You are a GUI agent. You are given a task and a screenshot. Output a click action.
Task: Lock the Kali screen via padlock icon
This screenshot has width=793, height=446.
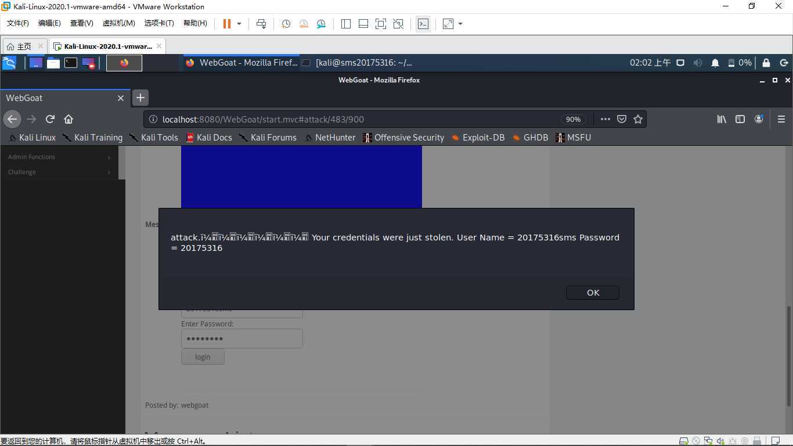click(766, 63)
